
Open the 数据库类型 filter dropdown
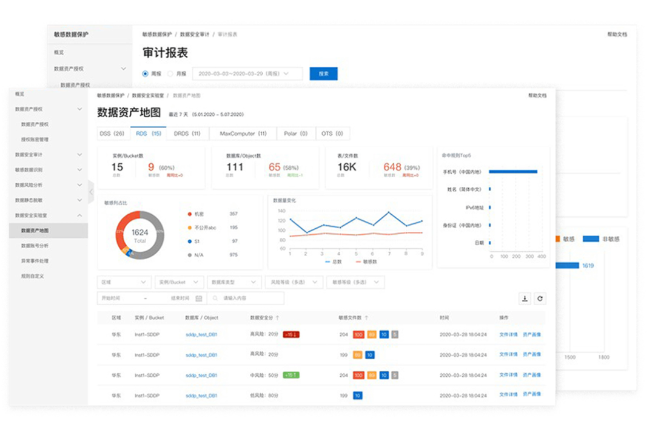tap(234, 282)
